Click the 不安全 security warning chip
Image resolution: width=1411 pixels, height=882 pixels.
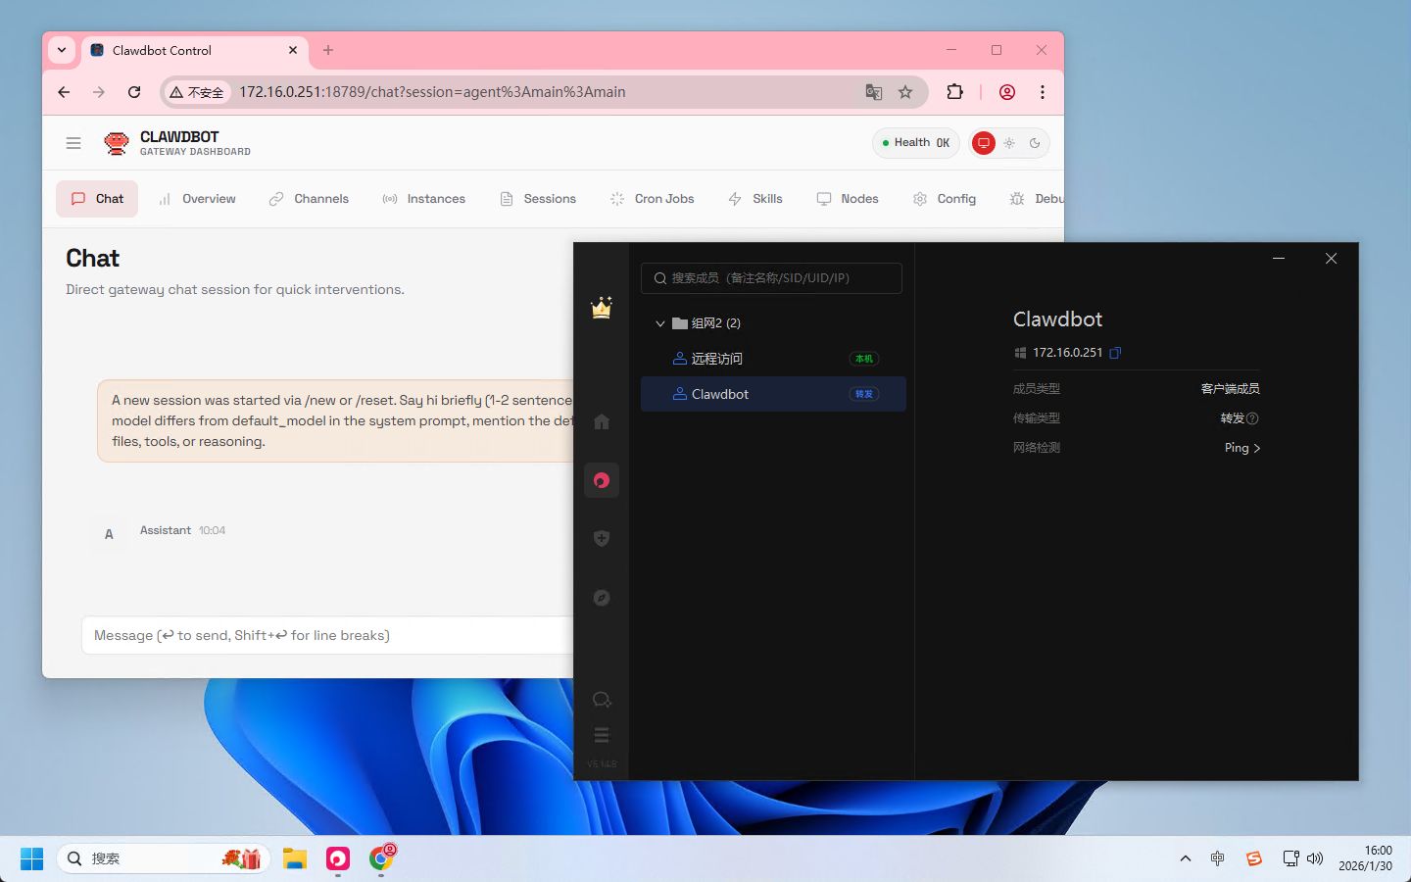click(197, 92)
